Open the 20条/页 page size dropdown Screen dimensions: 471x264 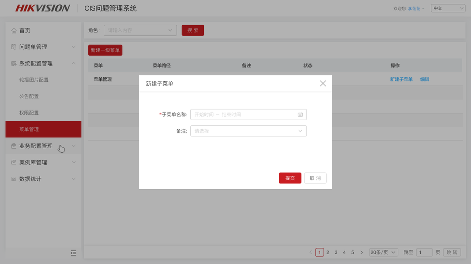pyautogui.click(x=383, y=252)
